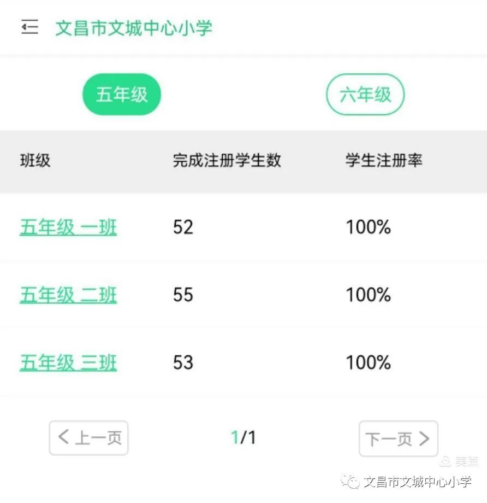Click 100% rate for 三班 row
The image size is (487, 503).
[x=368, y=363]
